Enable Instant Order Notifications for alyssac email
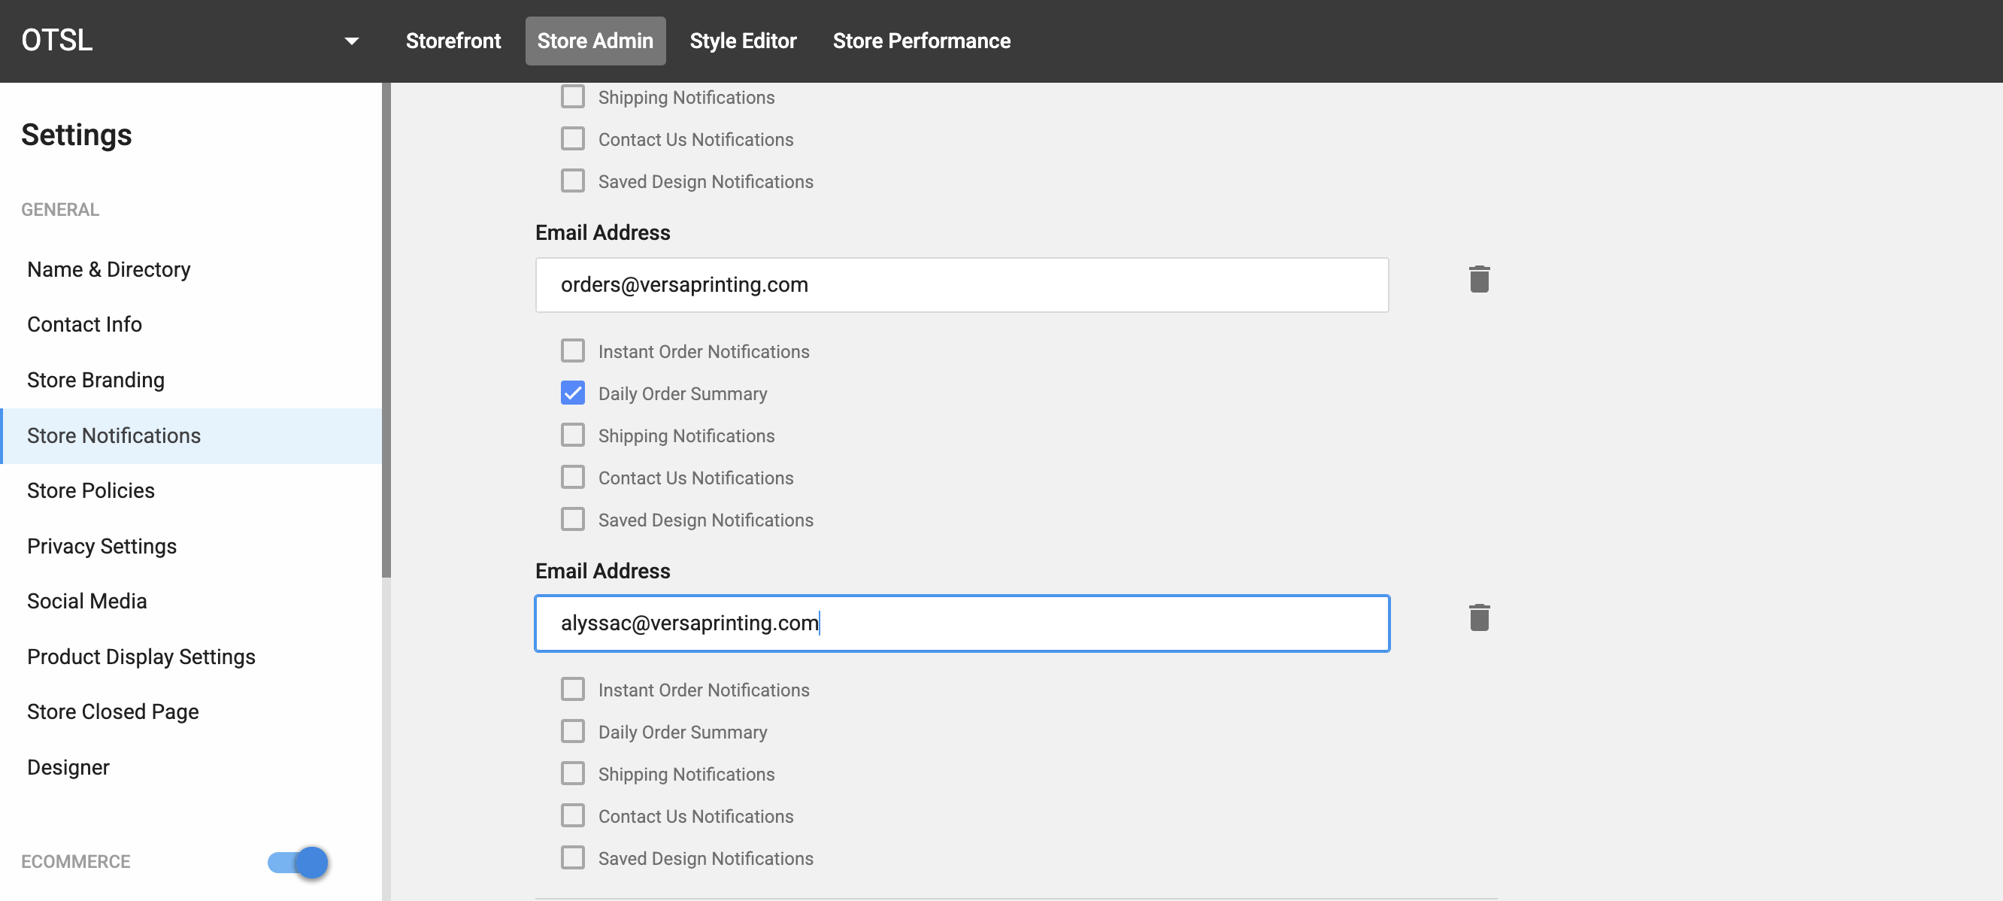This screenshot has height=901, width=2003. [573, 690]
